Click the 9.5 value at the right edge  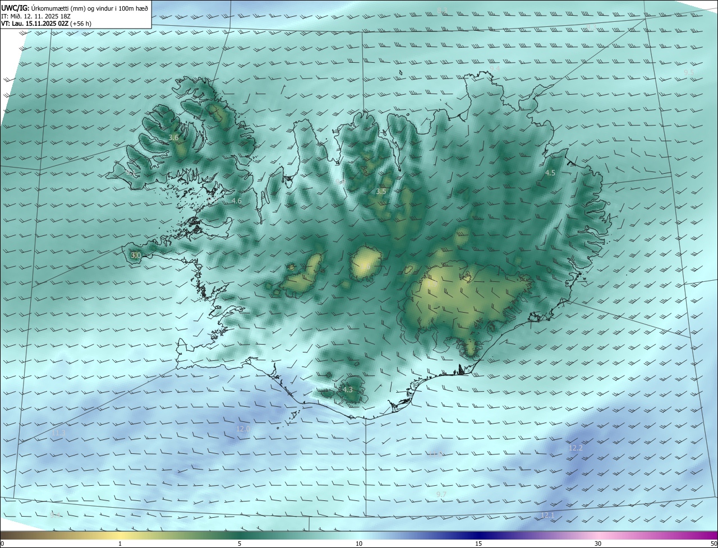(689, 73)
